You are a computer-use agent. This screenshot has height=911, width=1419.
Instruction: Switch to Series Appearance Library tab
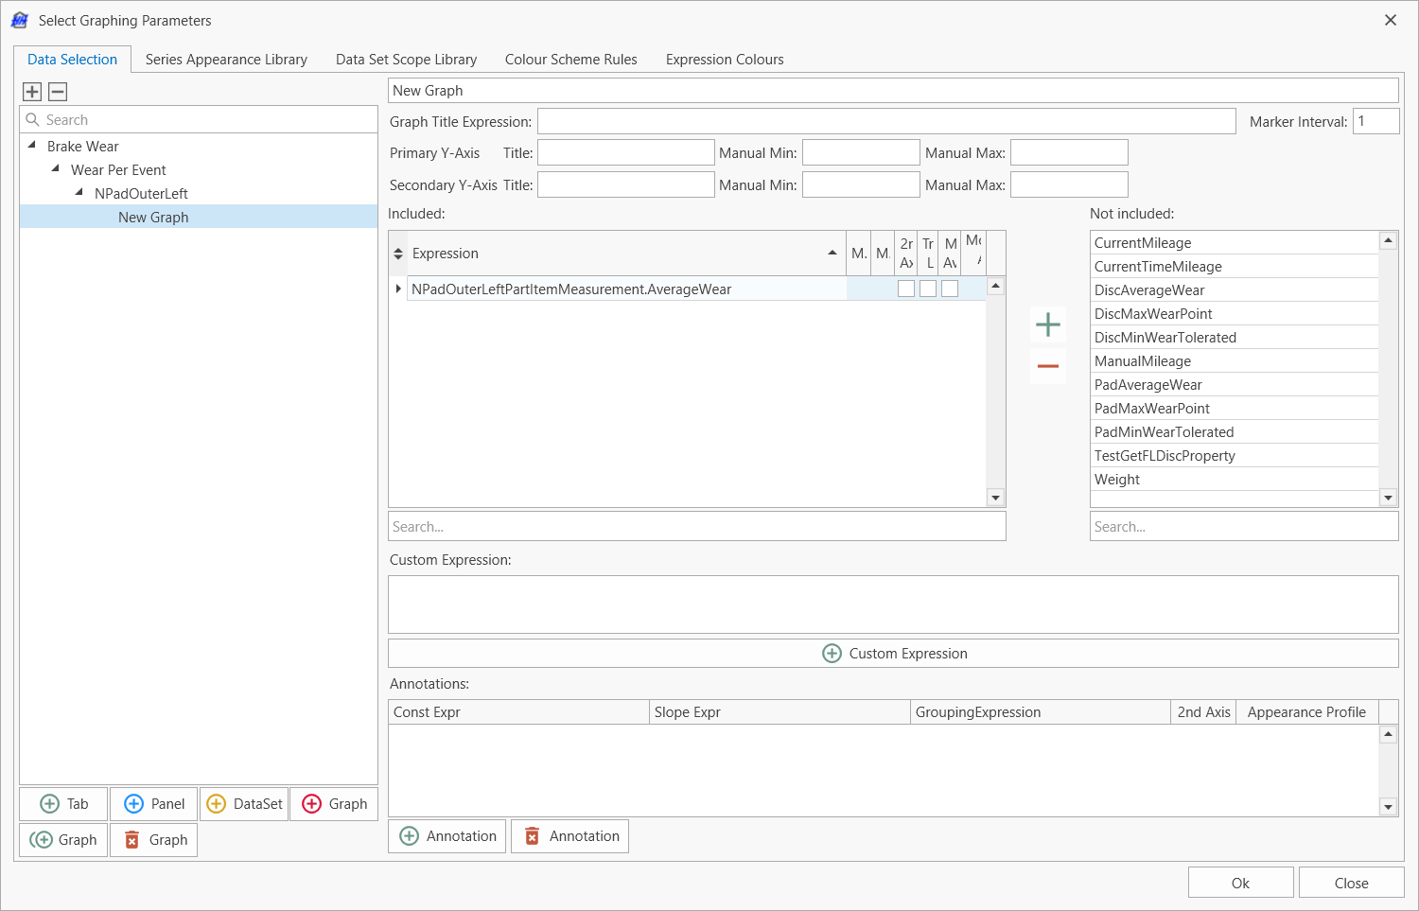(226, 60)
